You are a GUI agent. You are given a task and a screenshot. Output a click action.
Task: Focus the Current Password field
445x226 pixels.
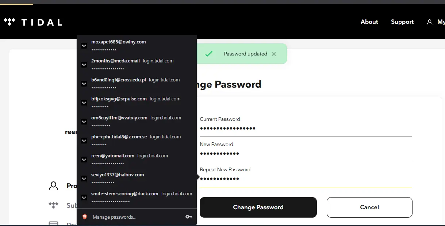[306, 129]
